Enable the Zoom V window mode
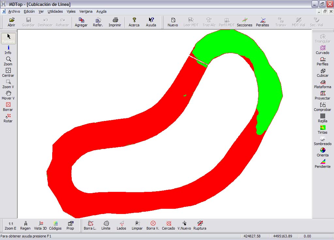Image resolution: width=334 pixels, height=240 pixels. pyautogui.click(x=8, y=84)
